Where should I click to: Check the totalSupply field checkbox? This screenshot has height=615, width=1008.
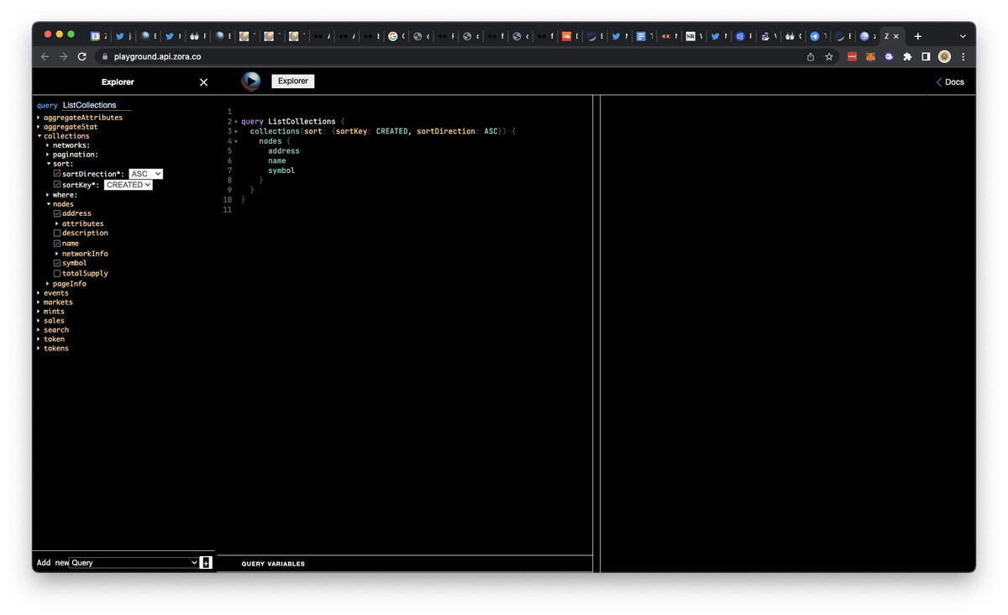point(57,273)
